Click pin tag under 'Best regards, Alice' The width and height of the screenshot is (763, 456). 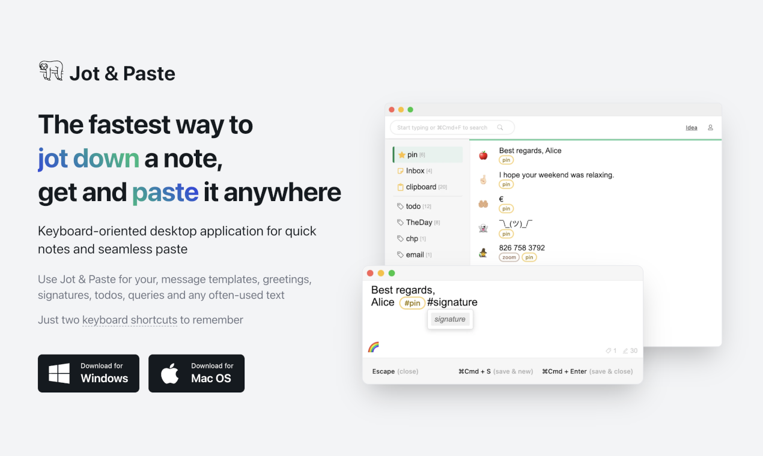tap(506, 160)
